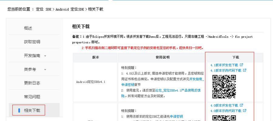Click the 4.0版本示例代码下载 link
Viewport: 273px width, 121px height.
(x=226, y=111)
